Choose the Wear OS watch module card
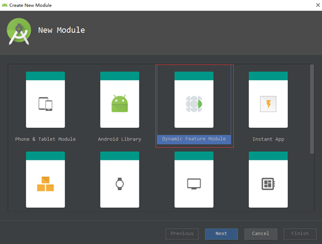Viewport: 322px width, 244px height. tap(120, 180)
